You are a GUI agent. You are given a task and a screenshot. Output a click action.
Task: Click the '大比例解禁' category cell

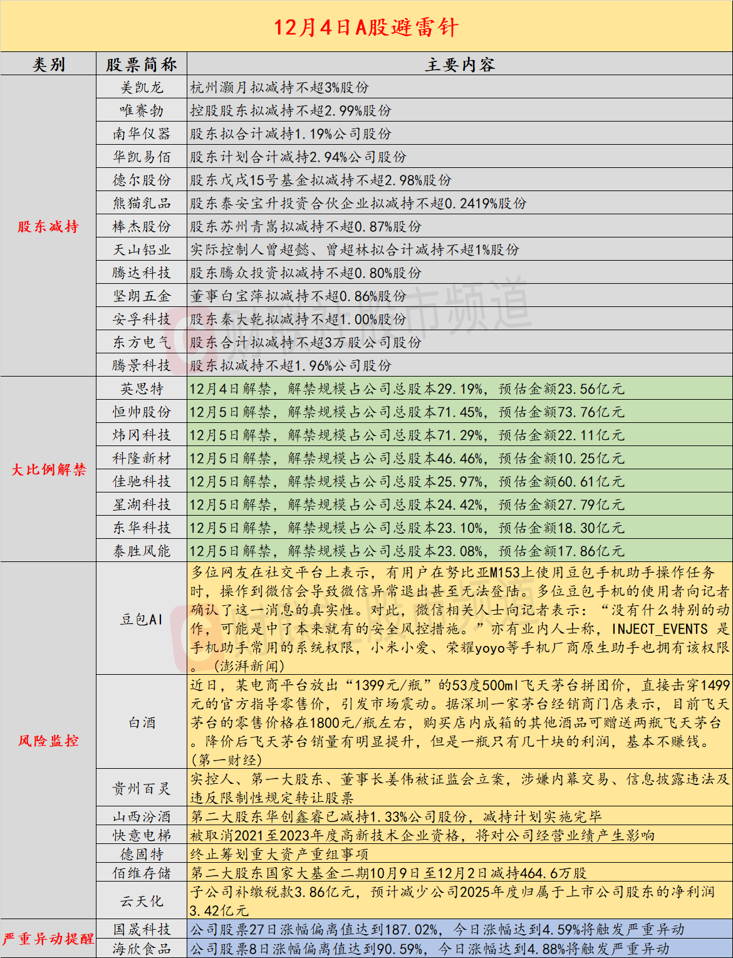48,469
